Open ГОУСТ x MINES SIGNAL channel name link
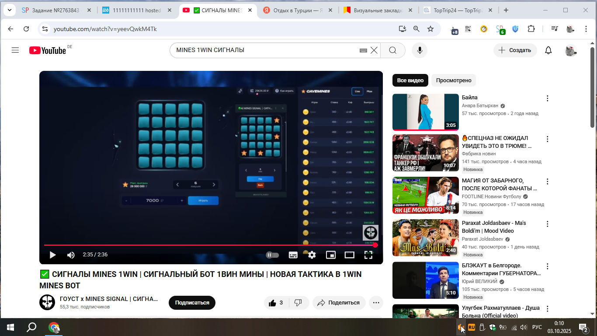This screenshot has width=597, height=336. pos(109,299)
